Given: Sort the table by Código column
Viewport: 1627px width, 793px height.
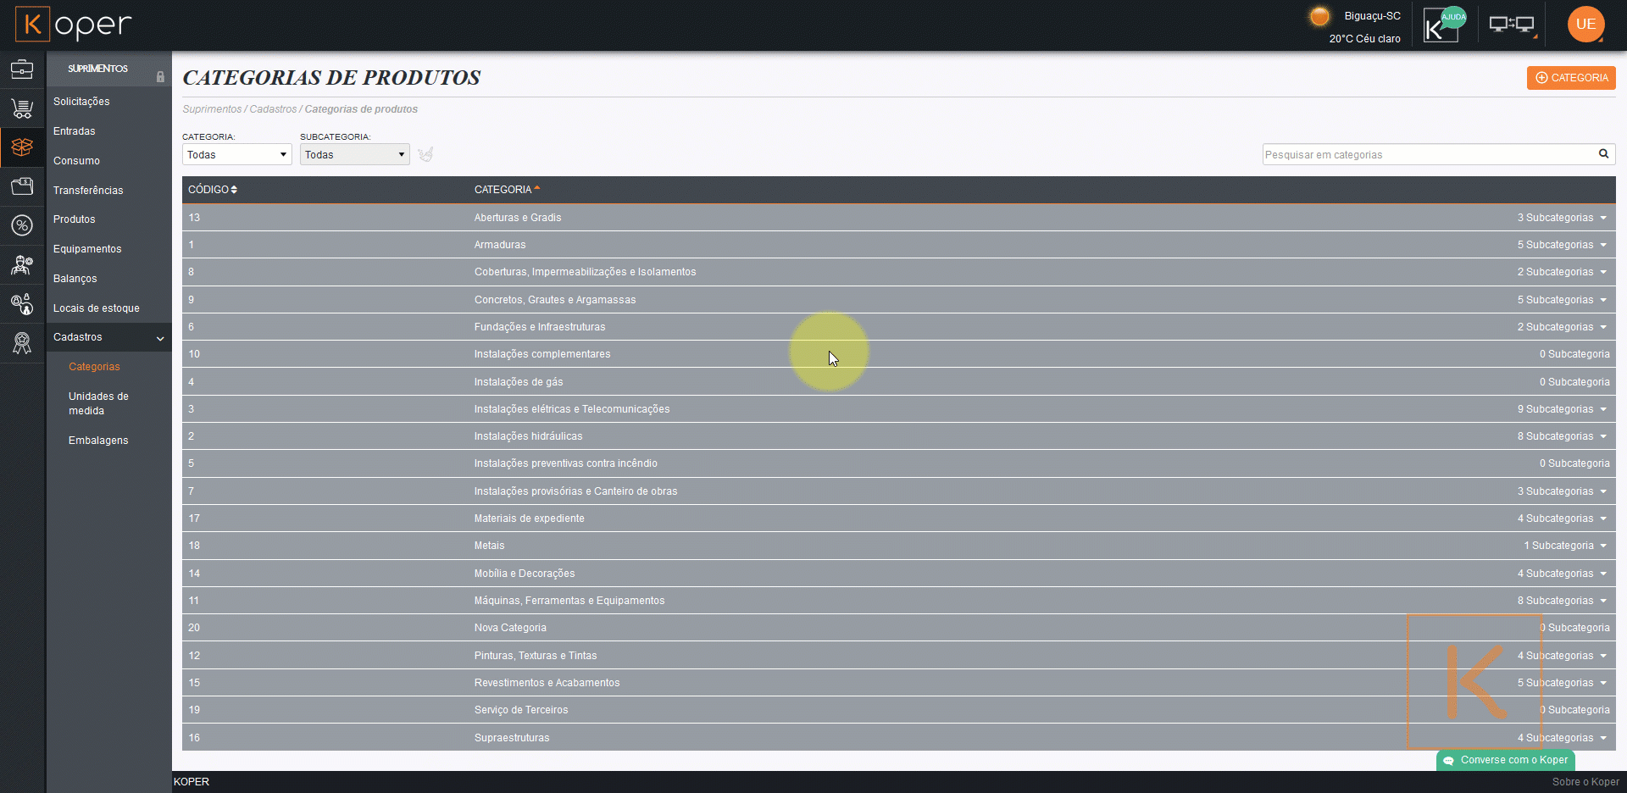Looking at the screenshot, I should [213, 190].
